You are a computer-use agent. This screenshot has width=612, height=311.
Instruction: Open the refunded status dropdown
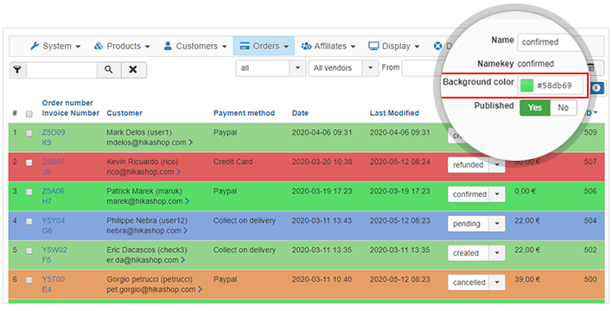pyautogui.click(x=476, y=165)
